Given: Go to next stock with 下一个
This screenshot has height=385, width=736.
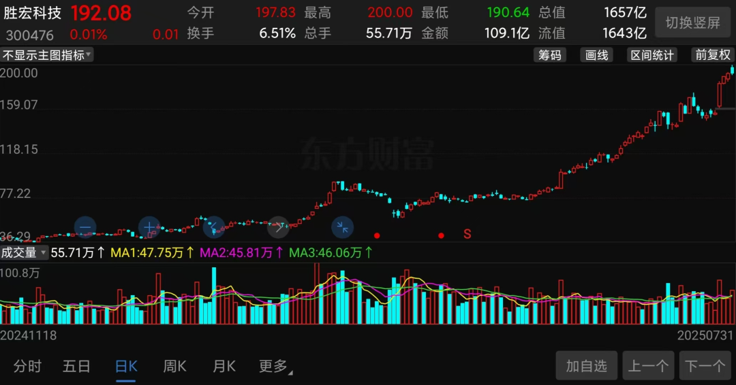Looking at the screenshot, I should [x=705, y=365].
